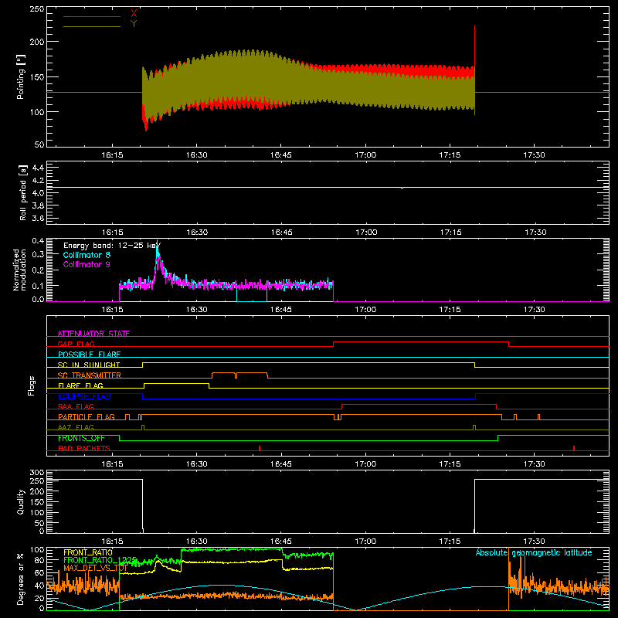Click the white roll period trace
Screen dimensions: 618x618
coord(328,187)
